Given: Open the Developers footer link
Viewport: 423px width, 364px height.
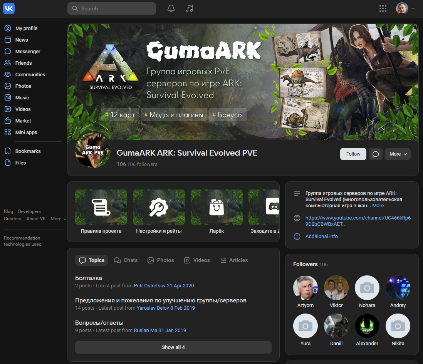Looking at the screenshot, I should [x=29, y=211].
